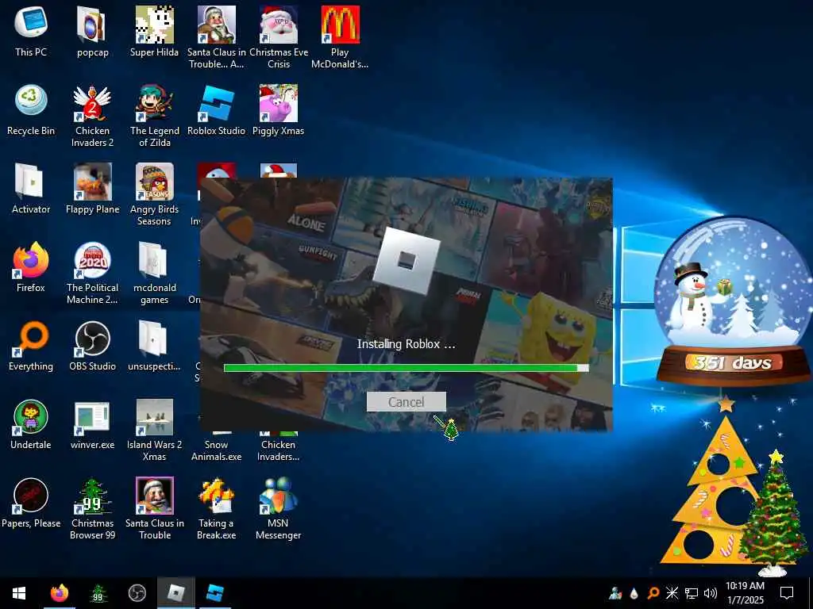Open the water drop tray icon

click(x=634, y=593)
